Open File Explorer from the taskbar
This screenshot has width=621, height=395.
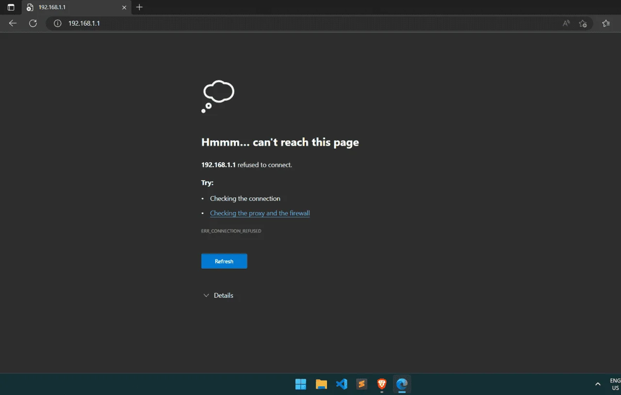pyautogui.click(x=321, y=384)
